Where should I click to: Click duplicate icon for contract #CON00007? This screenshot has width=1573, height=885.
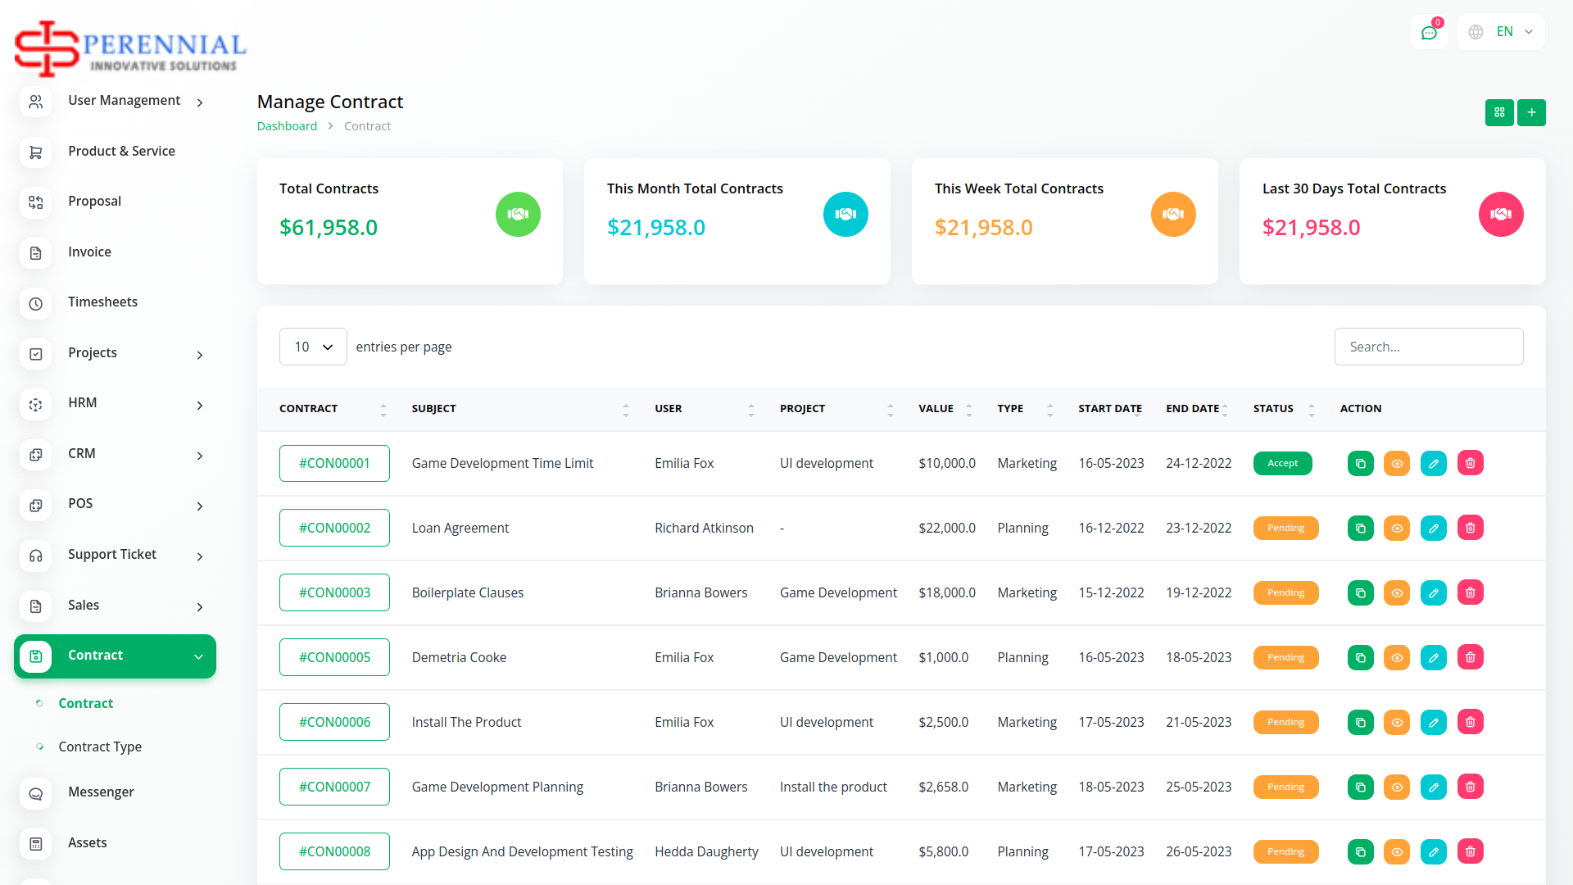(1360, 787)
